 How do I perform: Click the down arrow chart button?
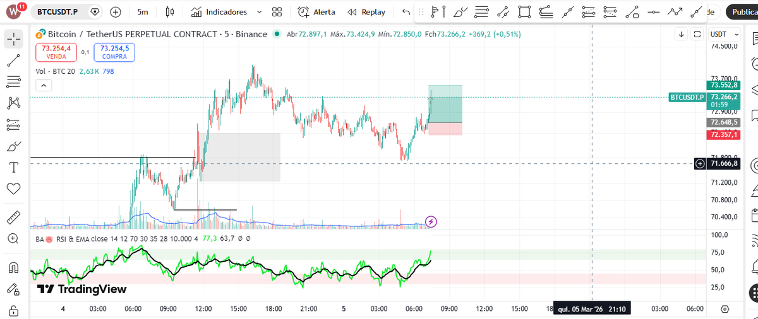682,34
